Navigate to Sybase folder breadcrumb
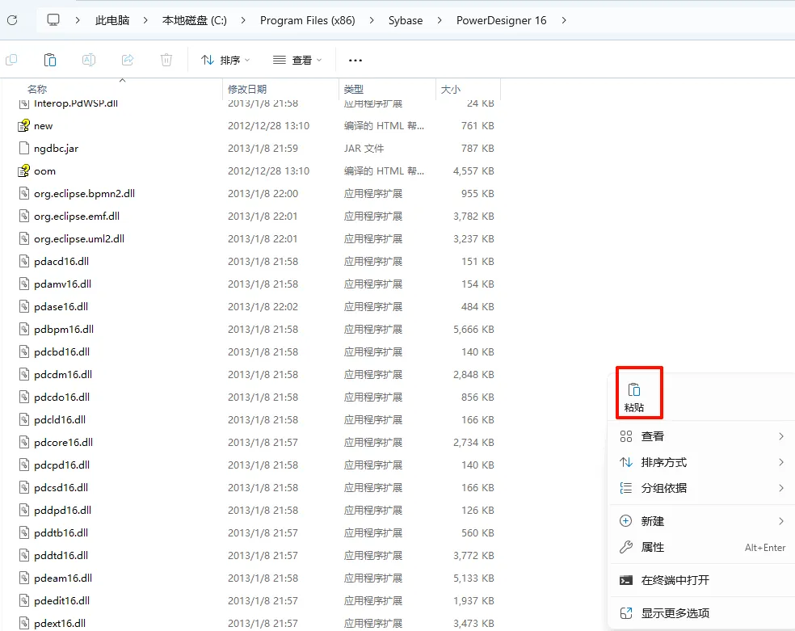 pos(406,20)
